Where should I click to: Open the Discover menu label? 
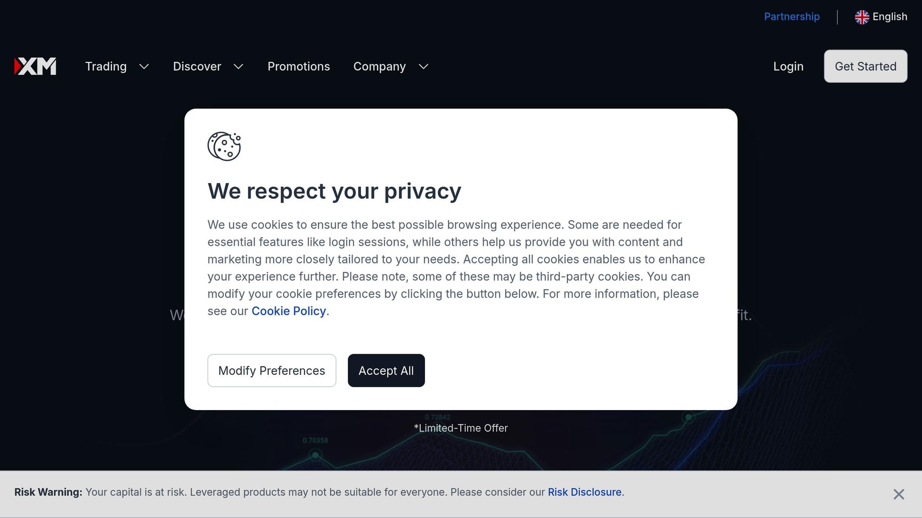[197, 67]
